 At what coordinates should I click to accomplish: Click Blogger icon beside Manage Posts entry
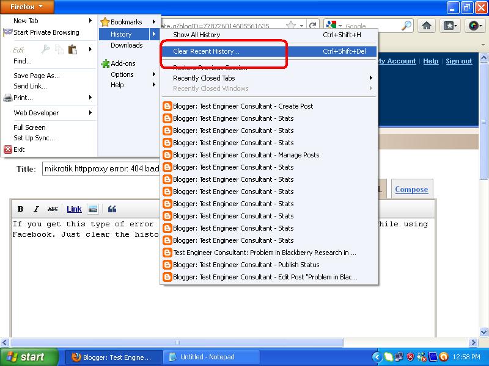coord(167,155)
